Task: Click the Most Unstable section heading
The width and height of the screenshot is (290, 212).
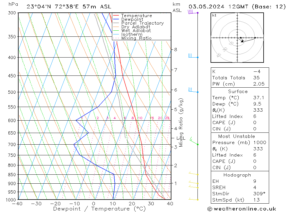Action: pos(237,136)
